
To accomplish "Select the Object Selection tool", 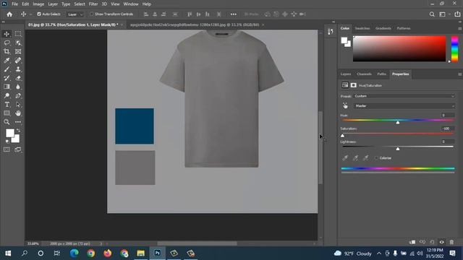I will tap(18, 43).
